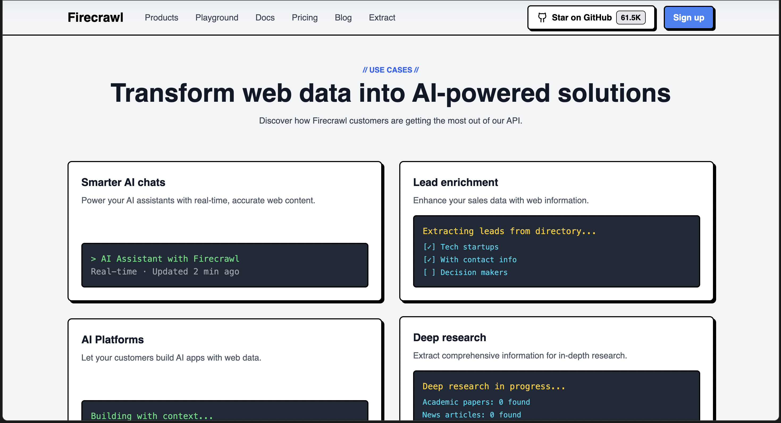781x423 pixels.
Task: Toggle the With contact info checkbox
Action: pyautogui.click(x=429, y=260)
